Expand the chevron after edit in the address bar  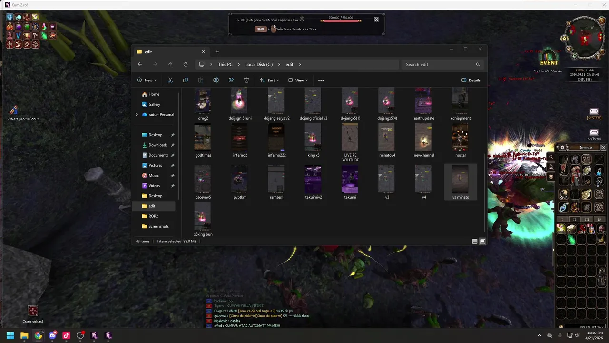(x=300, y=64)
